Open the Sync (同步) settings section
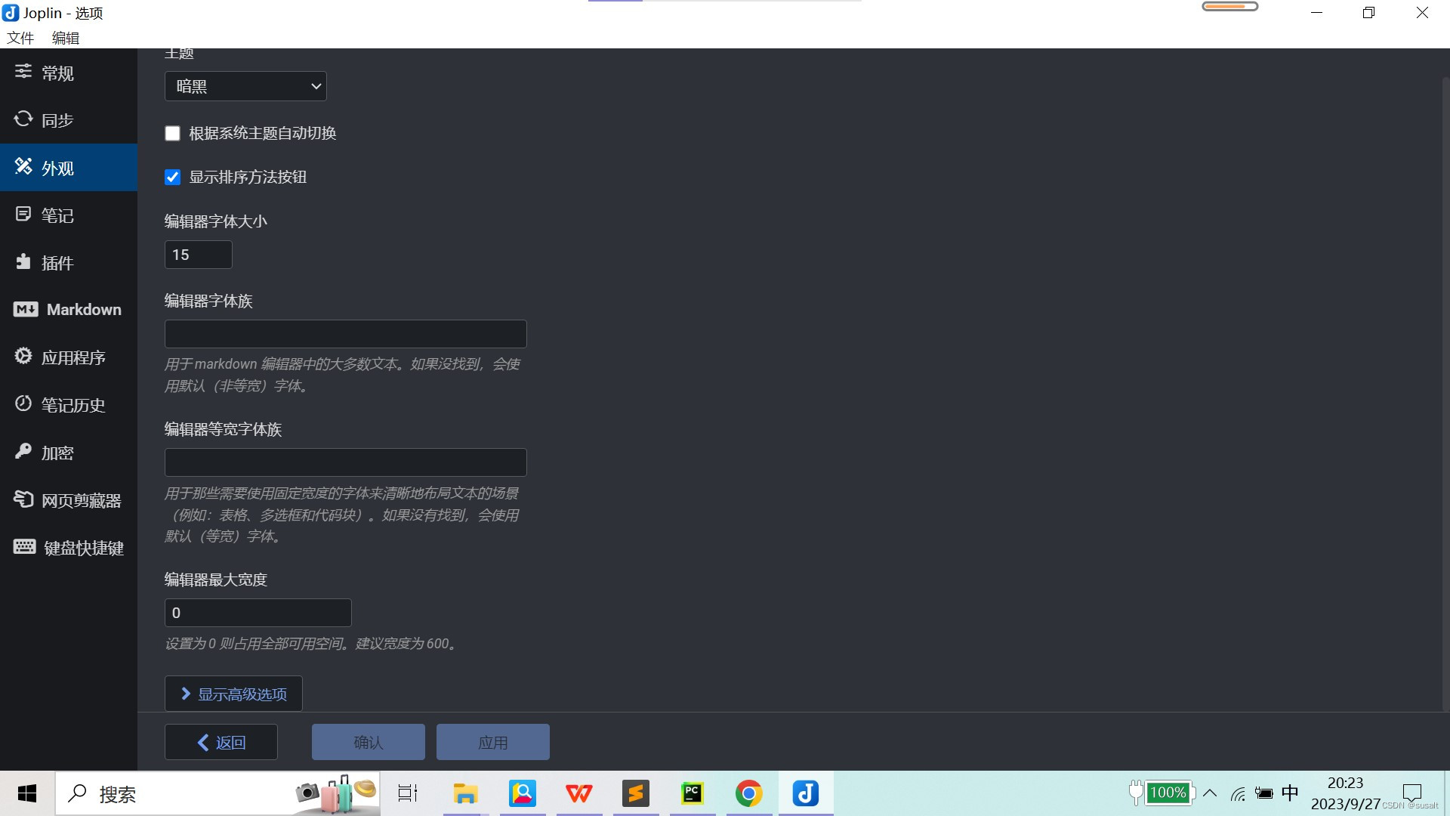The width and height of the screenshot is (1450, 816). 57,120
